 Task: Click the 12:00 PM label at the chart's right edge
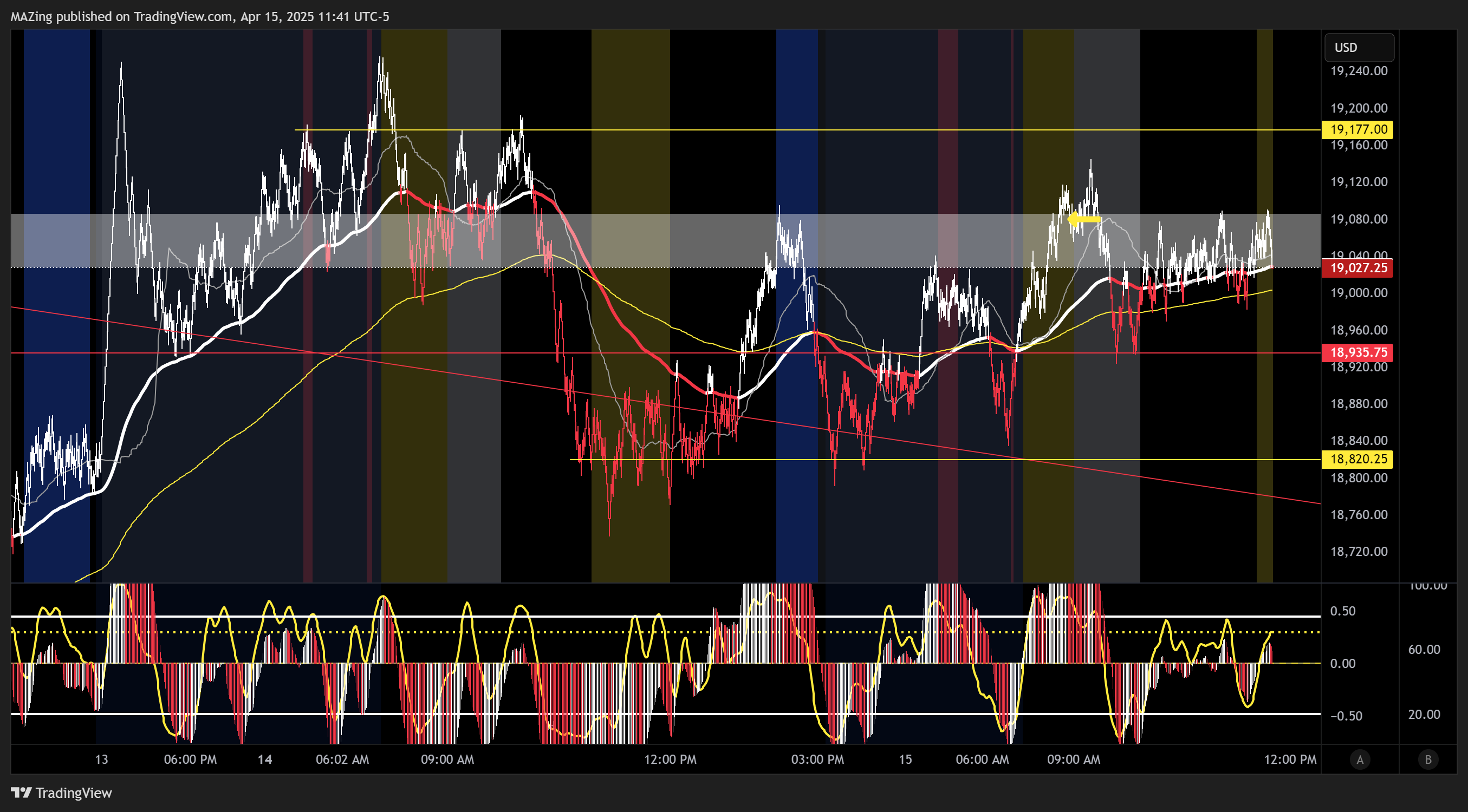pyautogui.click(x=1290, y=759)
